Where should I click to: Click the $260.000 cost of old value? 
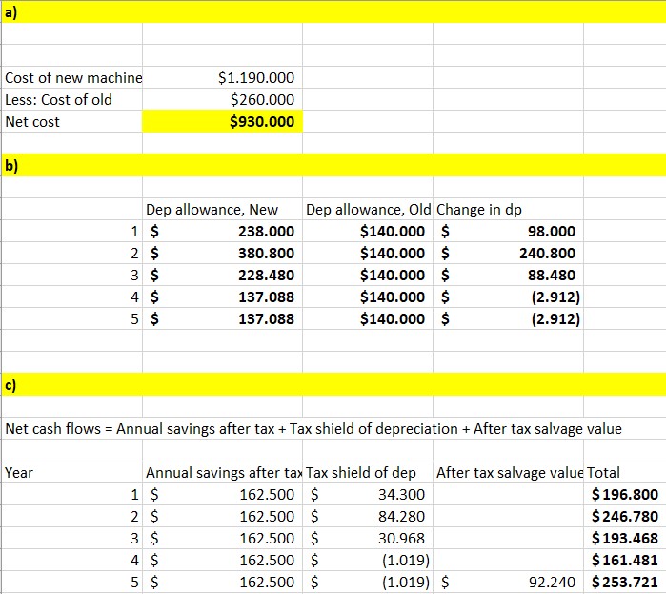click(221, 99)
